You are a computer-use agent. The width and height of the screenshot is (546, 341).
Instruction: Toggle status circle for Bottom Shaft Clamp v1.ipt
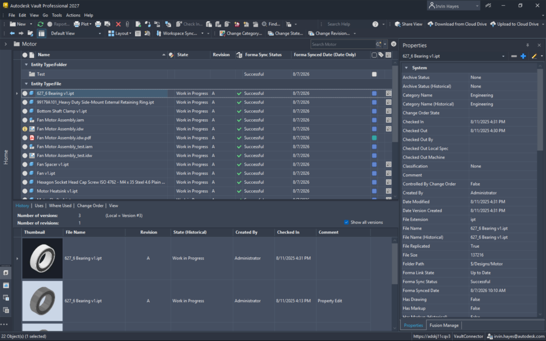tap(25, 111)
